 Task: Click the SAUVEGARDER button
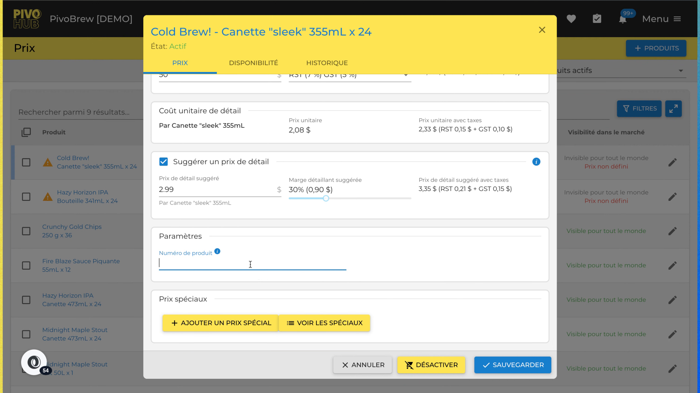tap(512, 365)
